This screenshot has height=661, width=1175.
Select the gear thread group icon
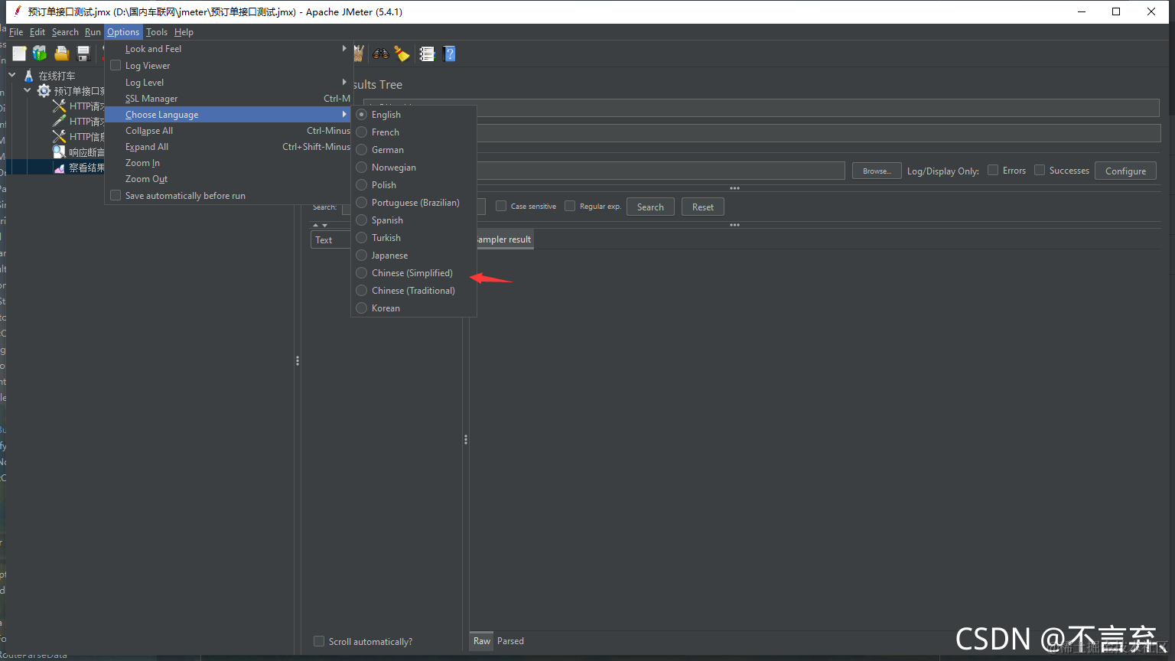pos(44,91)
